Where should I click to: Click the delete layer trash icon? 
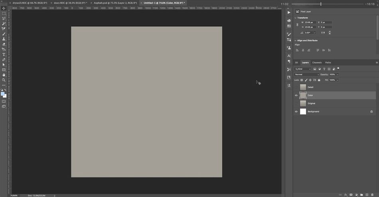click(x=372, y=195)
